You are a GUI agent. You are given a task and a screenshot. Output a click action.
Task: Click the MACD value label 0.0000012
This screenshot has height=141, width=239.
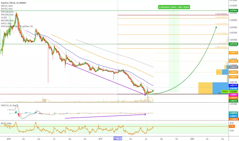(x=233, y=116)
